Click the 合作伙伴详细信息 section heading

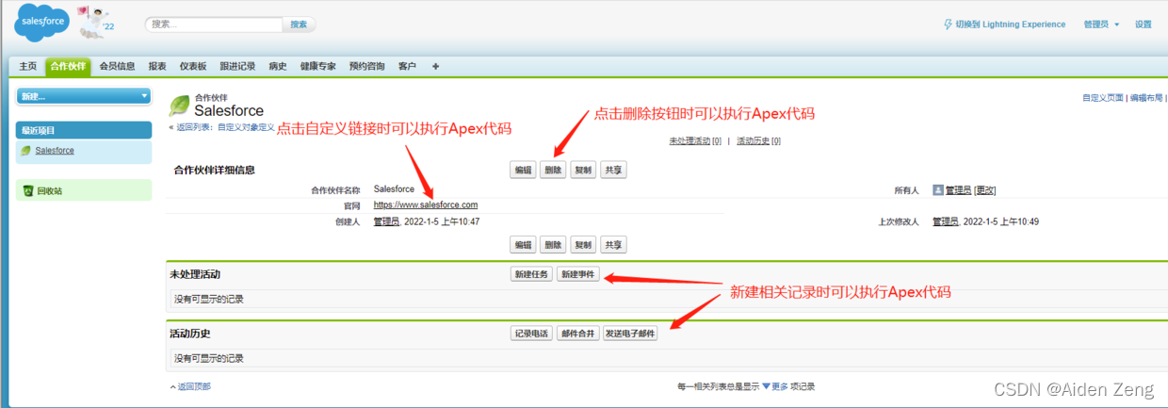[215, 171]
